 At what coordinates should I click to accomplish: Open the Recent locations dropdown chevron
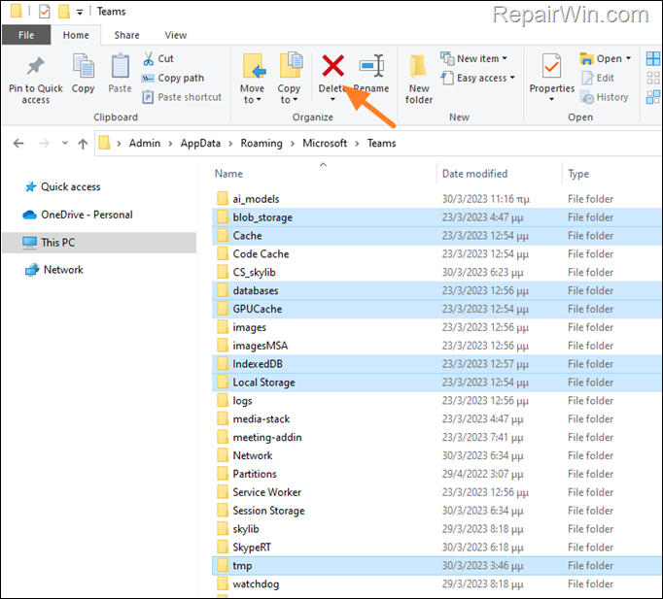point(65,143)
